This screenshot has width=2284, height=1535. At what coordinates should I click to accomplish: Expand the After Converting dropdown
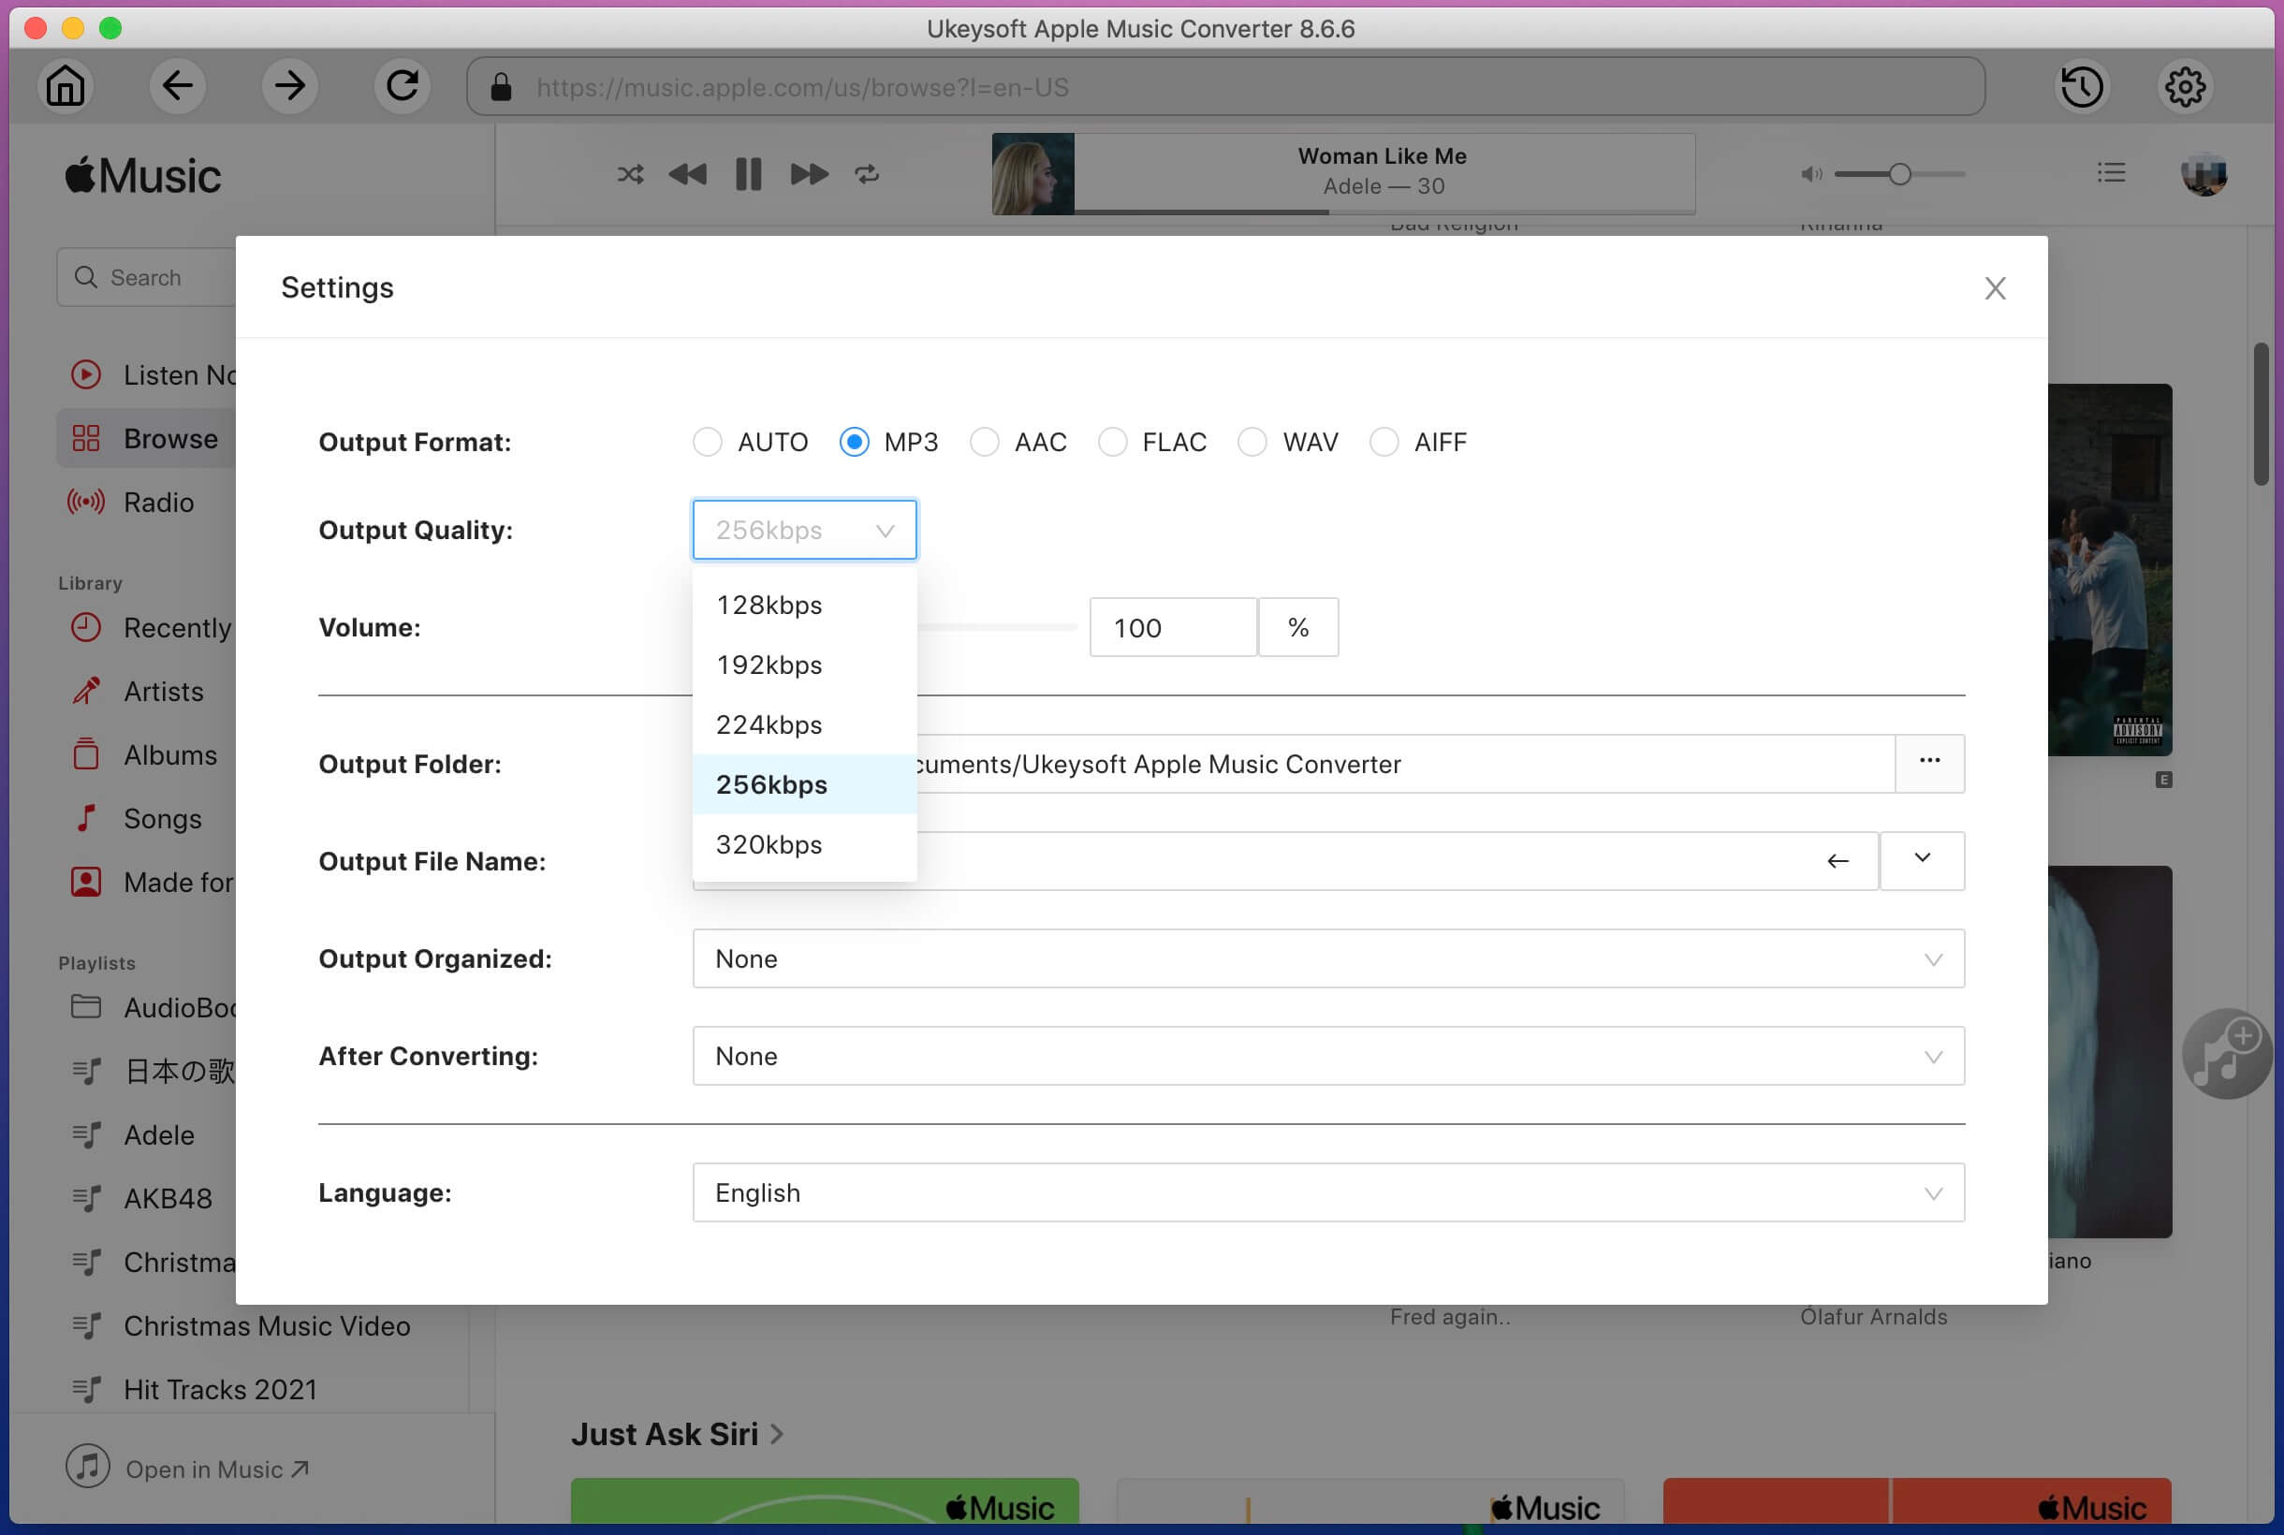1931,1056
